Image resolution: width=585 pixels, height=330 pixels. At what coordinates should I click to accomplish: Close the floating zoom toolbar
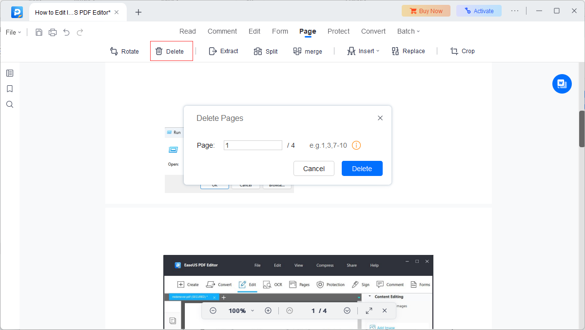coord(385,311)
